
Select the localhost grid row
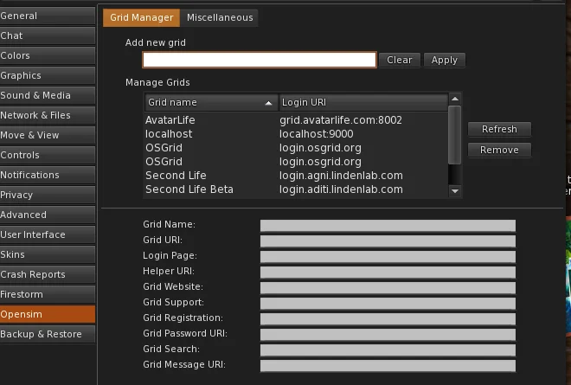[x=296, y=134]
